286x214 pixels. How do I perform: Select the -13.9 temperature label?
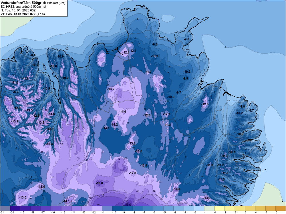[15, 121]
